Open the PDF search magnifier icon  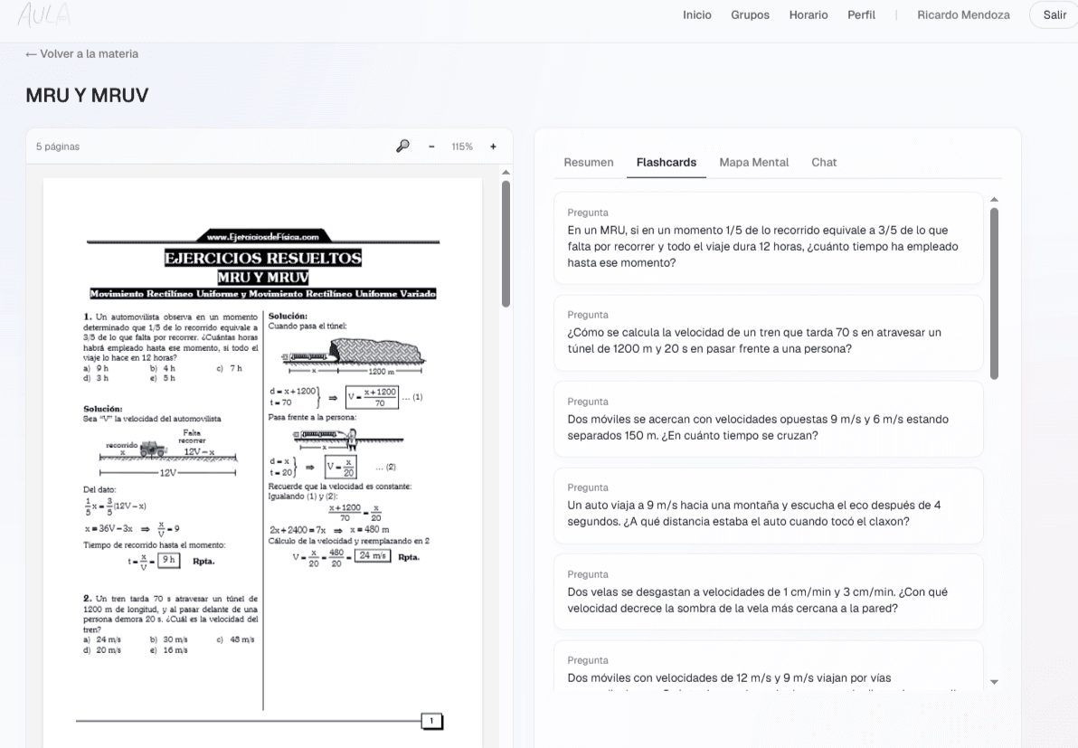(x=402, y=146)
